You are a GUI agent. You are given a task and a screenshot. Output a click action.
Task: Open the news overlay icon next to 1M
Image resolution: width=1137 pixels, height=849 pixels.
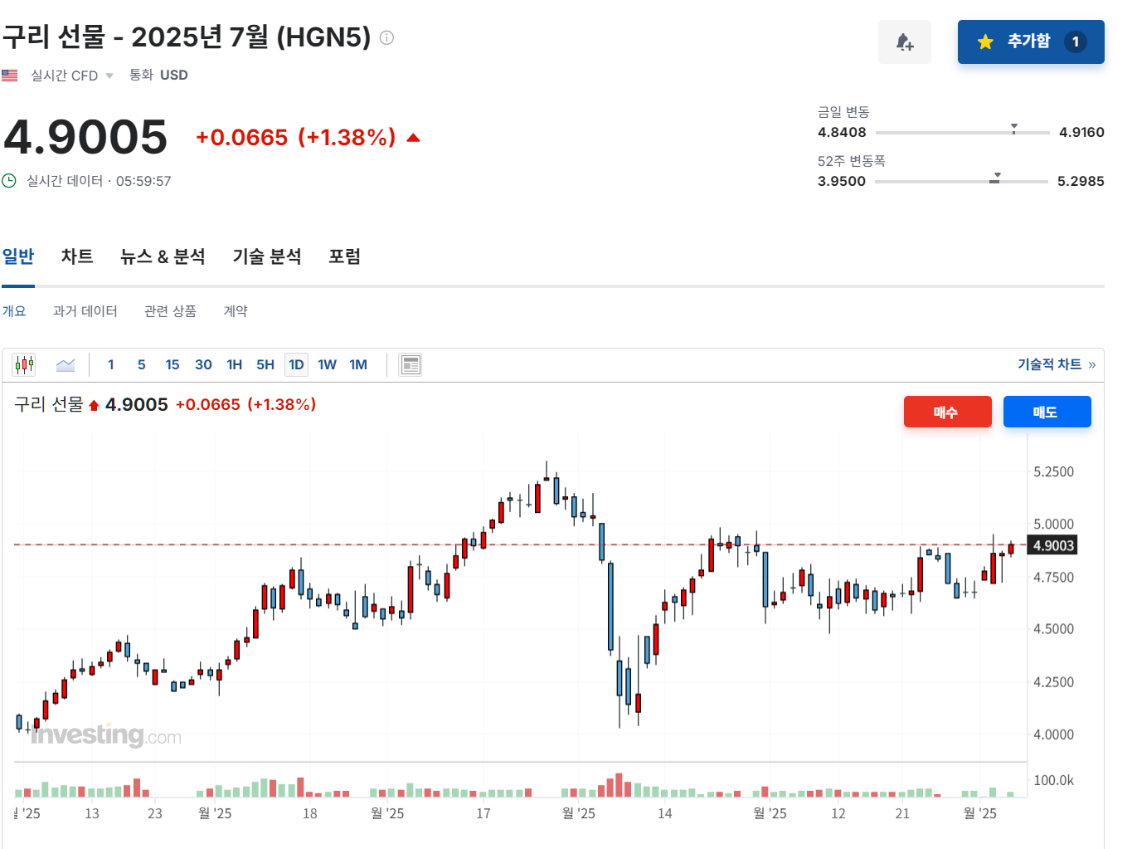click(x=410, y=364)
